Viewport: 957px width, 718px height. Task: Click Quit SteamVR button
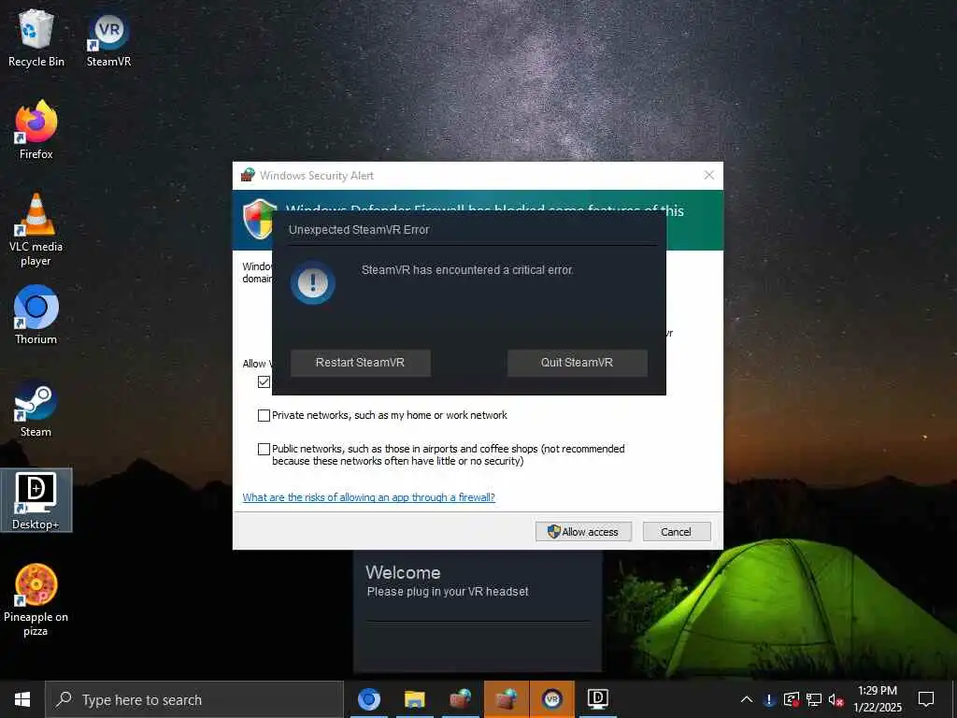pos(577,363)
